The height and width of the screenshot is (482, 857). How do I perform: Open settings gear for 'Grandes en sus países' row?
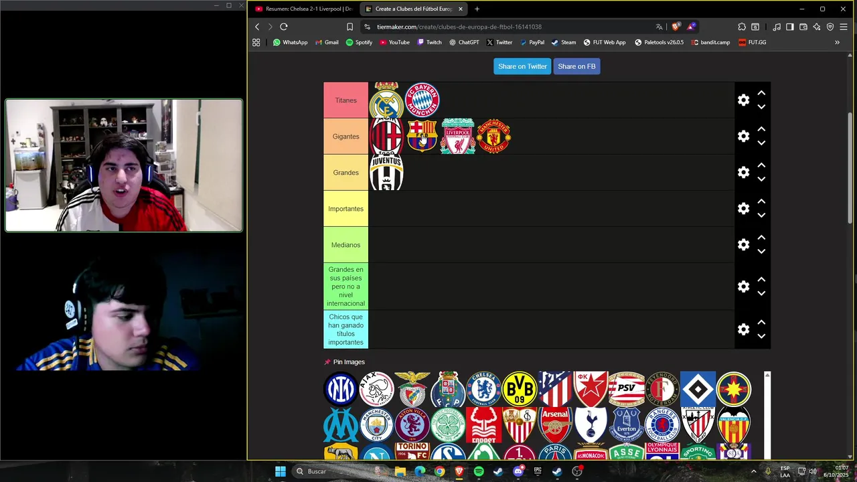(743, 287)
